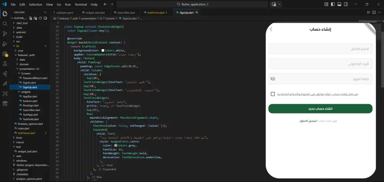
Task: Open the Source Control view
Action: (x=5, y=34)
